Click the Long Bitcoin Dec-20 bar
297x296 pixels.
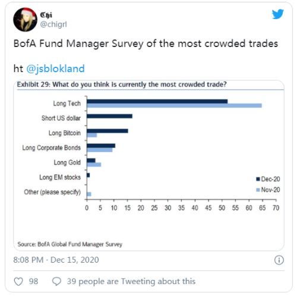108,131
